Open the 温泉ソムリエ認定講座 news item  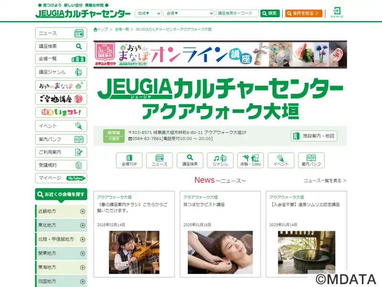305,205
